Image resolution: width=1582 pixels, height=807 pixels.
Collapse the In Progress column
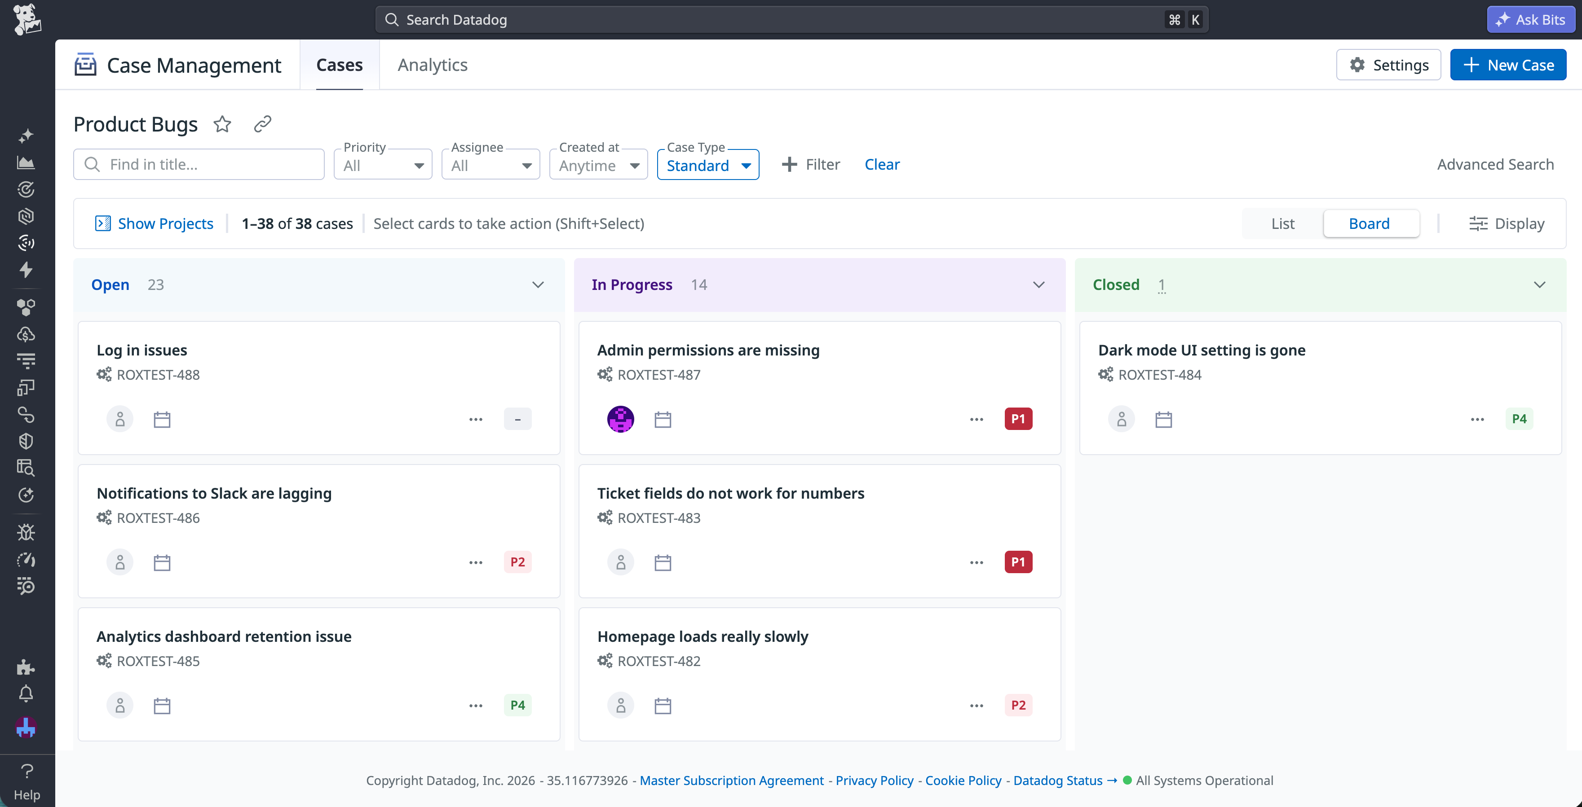(1038, 285)
